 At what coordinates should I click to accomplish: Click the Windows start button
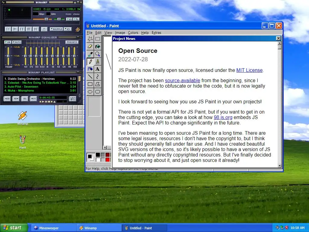coord(14,228)
